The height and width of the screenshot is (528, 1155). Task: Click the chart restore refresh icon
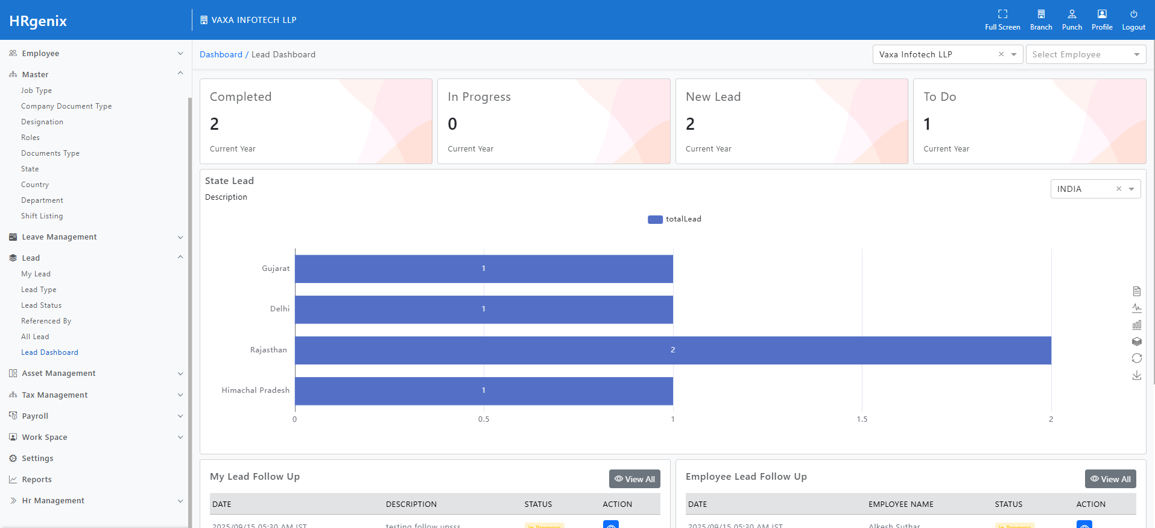[x=1137, y=358]
